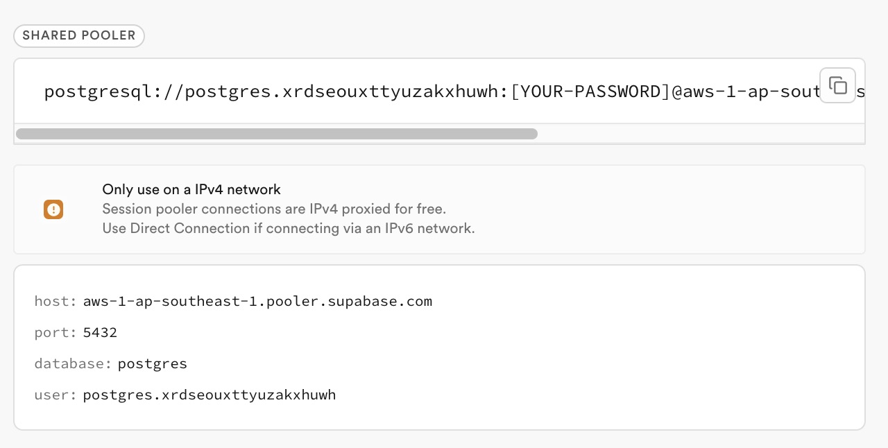Copy the shared pooler connection string
Screen dimensions: 888x448
(837, 85)
